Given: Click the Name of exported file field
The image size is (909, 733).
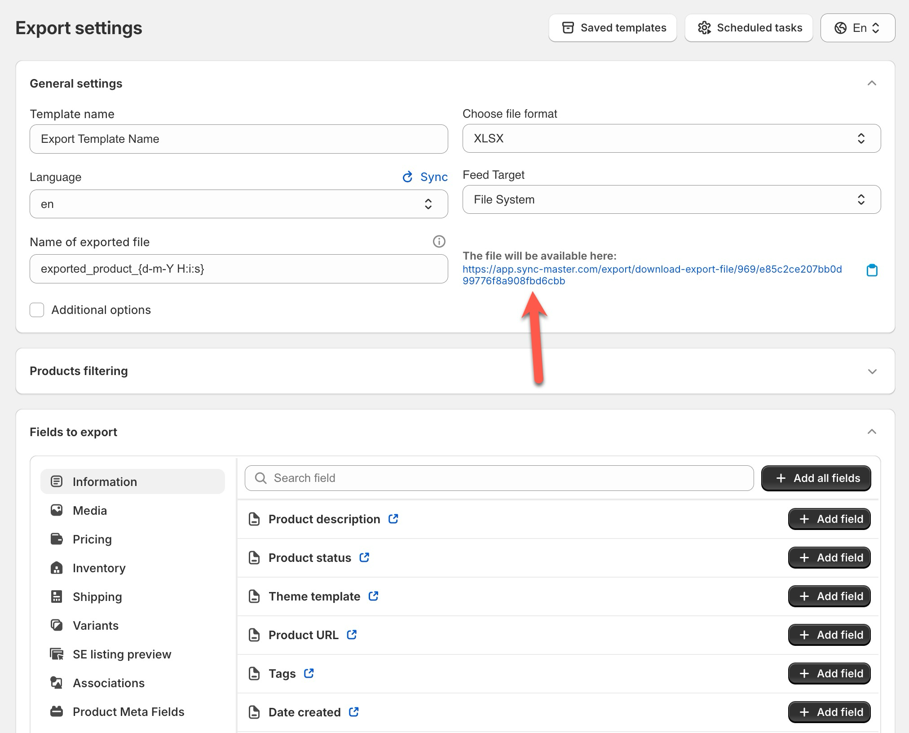Looking at the screenshot, I should point(239,269).
